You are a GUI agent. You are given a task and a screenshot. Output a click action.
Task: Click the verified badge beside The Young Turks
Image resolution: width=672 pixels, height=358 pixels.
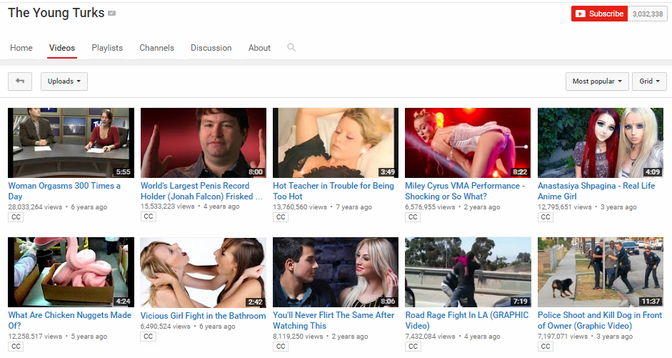pyautogui.click(x=112, y=14)
